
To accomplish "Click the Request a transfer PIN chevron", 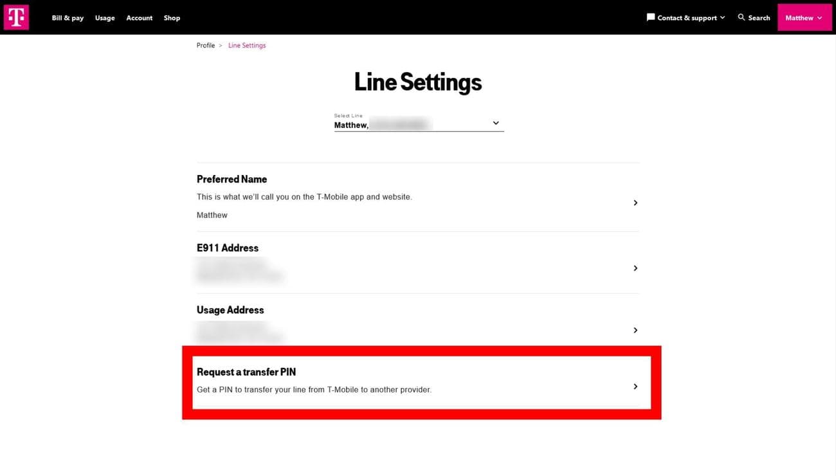I will click(635, 387).
